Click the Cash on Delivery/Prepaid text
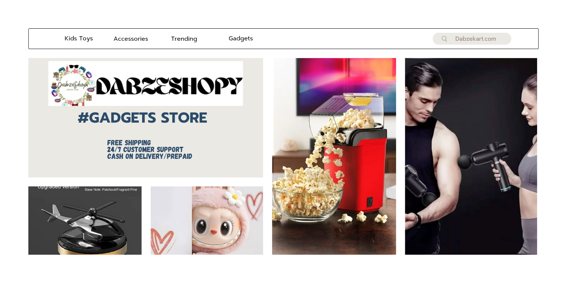This screenshot has width=567, height=283. [150, 157]
